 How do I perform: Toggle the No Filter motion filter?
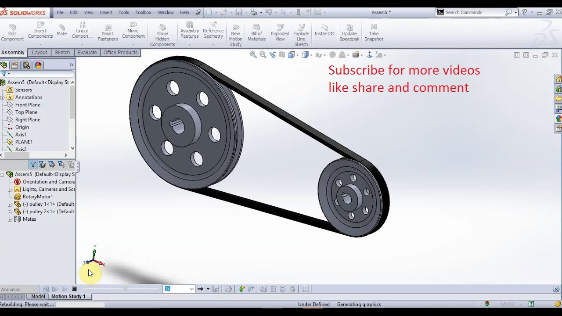33,165
